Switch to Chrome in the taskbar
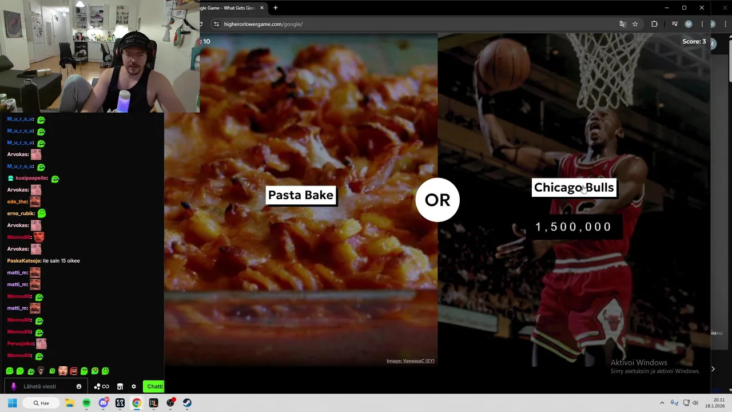This screenshot has height=412, width=732. [137, 403]
